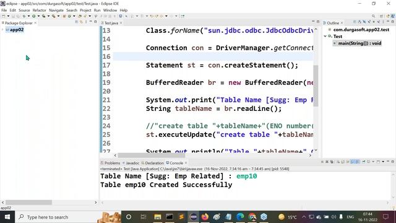Click the Coverage launch icon in toolbar
Viewport: 396px width, 223px height.
click(x=44, y=16)
